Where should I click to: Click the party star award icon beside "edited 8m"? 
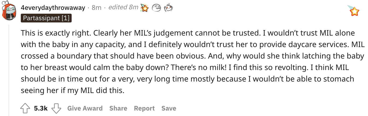click(144, 8)
